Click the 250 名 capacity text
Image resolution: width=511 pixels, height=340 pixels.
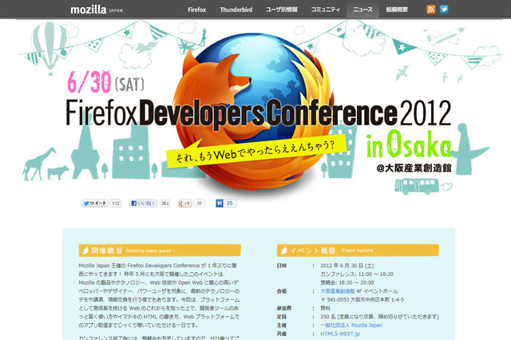(x=379, y=317)
